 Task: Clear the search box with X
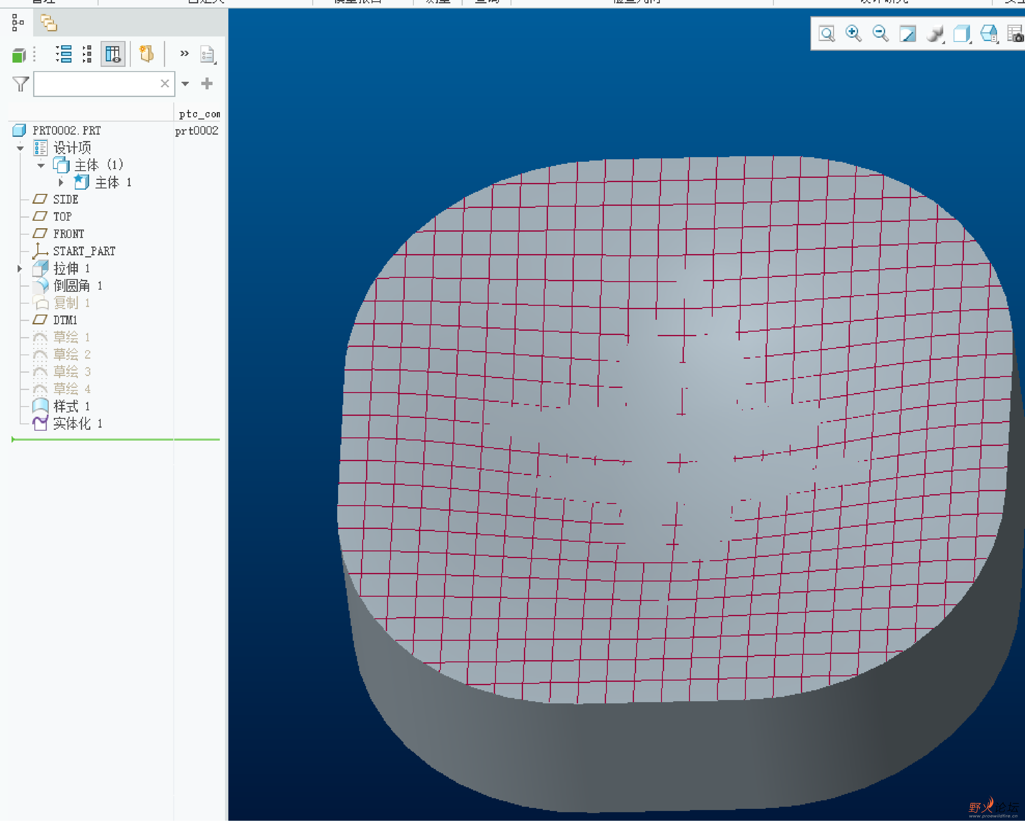(164, 84)
